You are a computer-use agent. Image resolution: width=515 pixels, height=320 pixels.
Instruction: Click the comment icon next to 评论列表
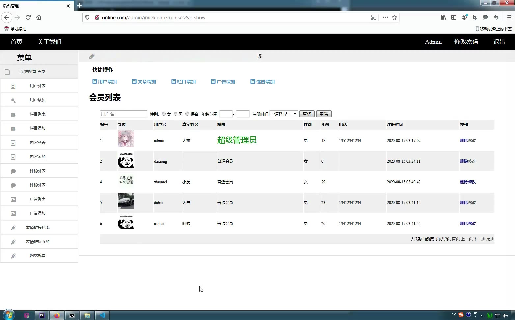click(13, 171)
